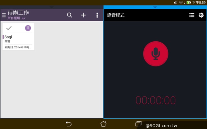Go back with the navigation back button
This screenshot has width=207, height=129.
pos(69,124)
